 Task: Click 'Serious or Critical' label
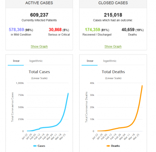click(x=59, y=35)
